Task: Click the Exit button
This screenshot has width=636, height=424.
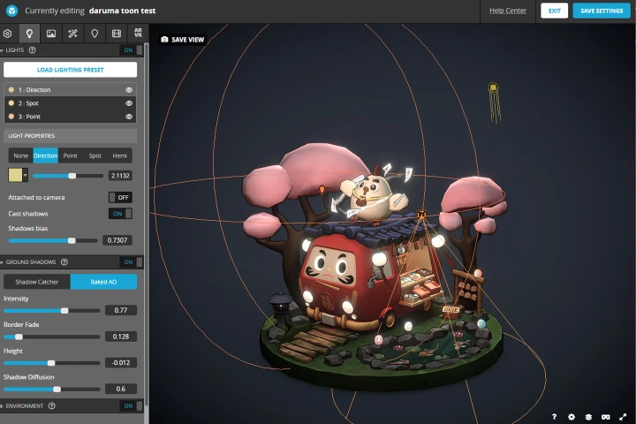Action: click(x=555, y=11)
